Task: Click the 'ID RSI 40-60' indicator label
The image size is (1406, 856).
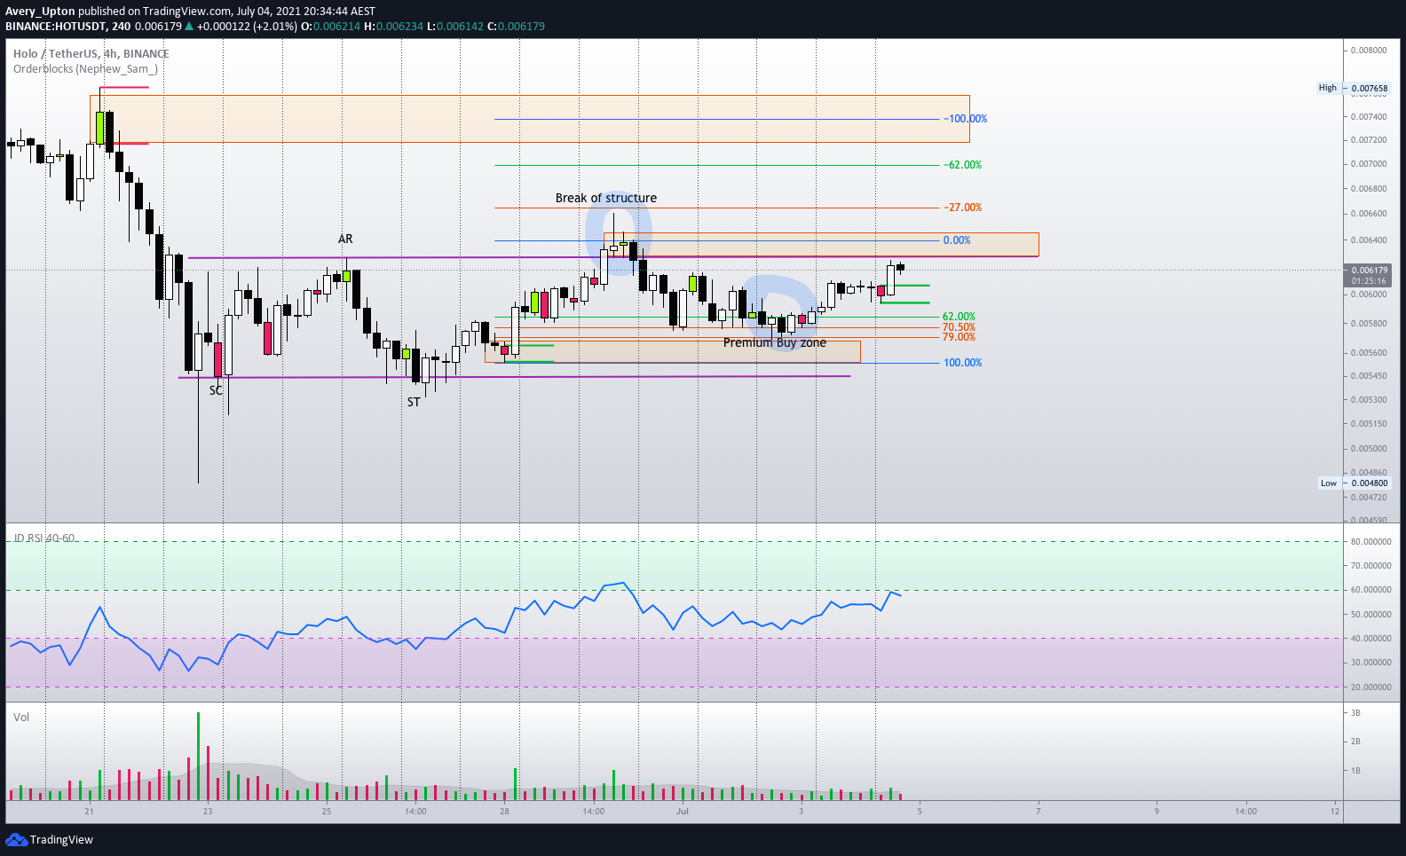Action: point(44,538)
